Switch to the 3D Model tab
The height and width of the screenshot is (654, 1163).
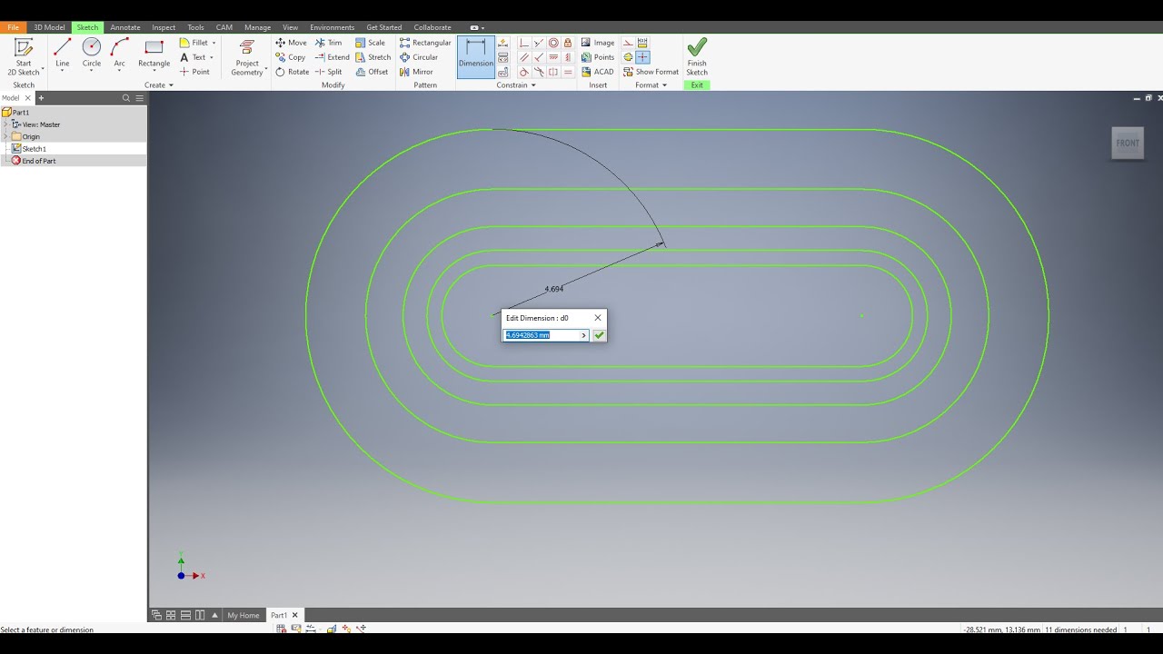click(x=49, y=27)
